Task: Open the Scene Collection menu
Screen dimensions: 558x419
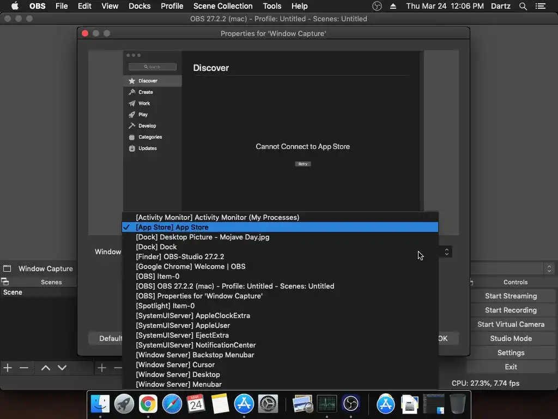Action: click(223, 6)
